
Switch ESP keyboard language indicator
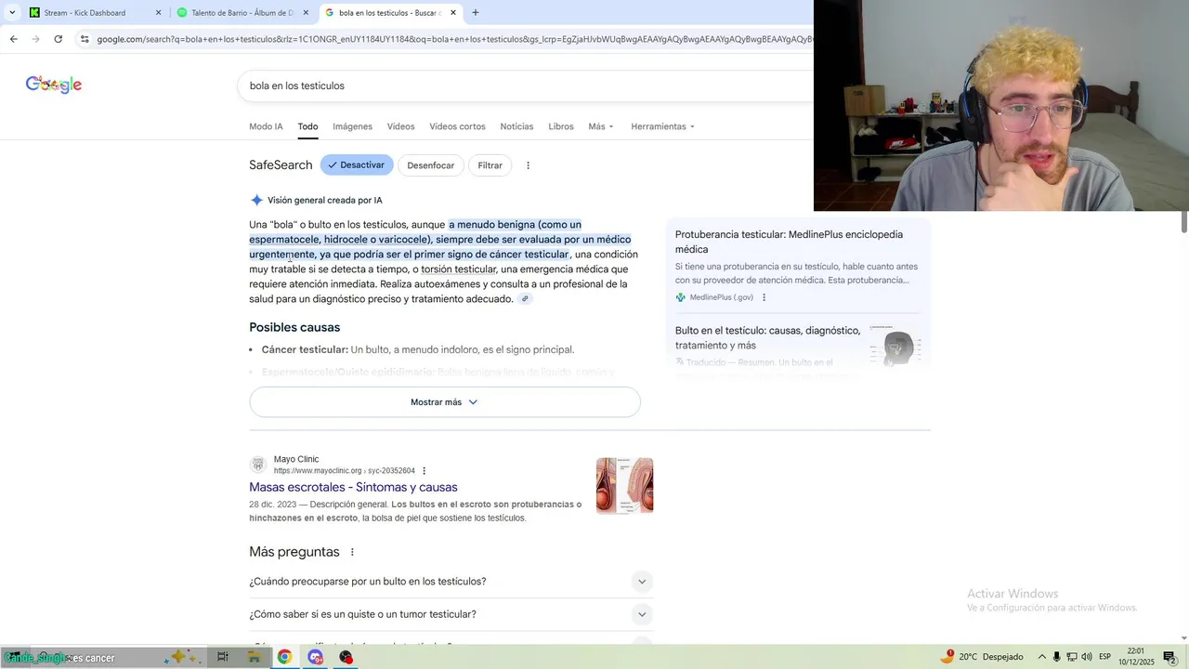1105,657
